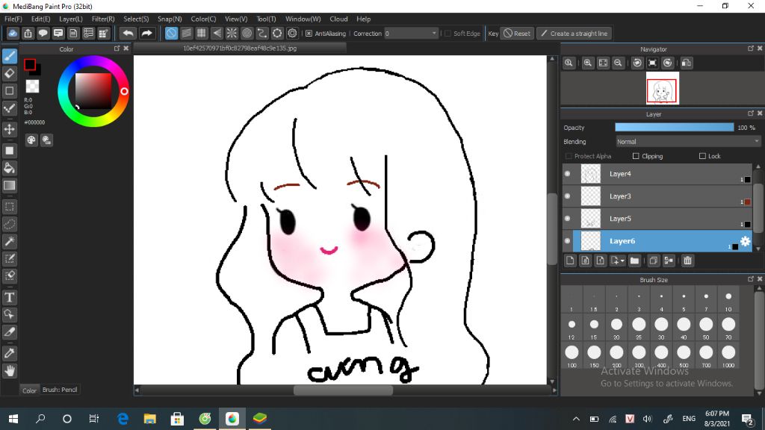Open the Filter menu

[103, 19]
